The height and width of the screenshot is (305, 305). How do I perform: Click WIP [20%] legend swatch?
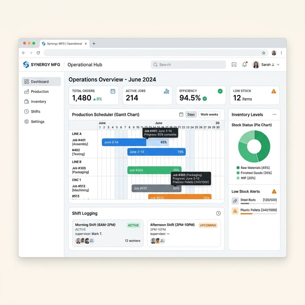coord(238,178)
